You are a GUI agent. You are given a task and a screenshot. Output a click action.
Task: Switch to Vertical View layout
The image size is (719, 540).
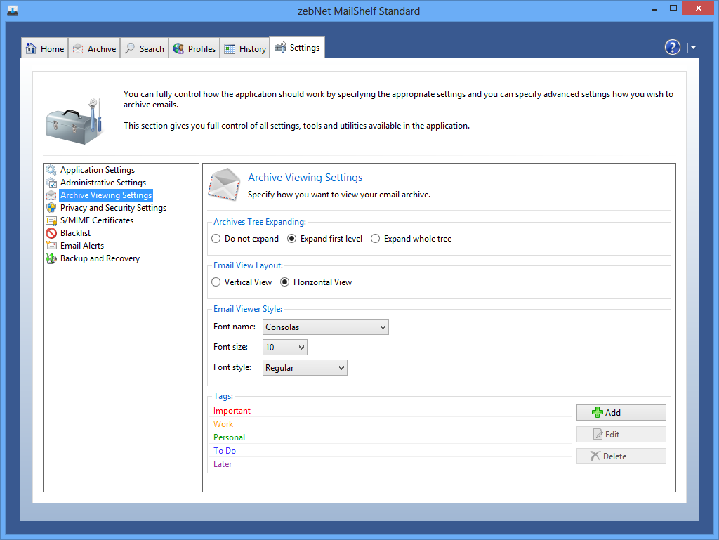216,282
